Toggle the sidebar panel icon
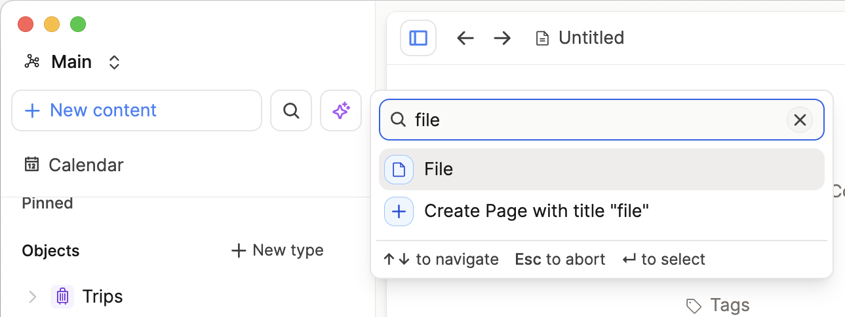Viewport: 845px width, 317px height. (418, 38)
